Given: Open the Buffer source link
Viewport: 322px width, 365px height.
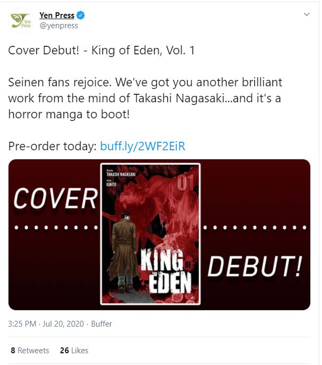Looking at the screenshot, I should 101,324.
